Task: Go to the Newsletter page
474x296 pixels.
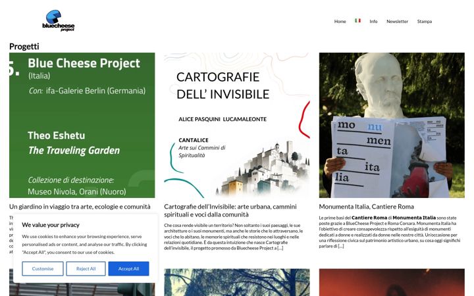Action: pos(397,22)
